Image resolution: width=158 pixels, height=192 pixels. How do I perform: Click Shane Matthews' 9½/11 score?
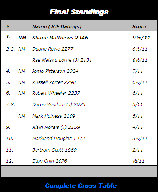coord(141,38)
